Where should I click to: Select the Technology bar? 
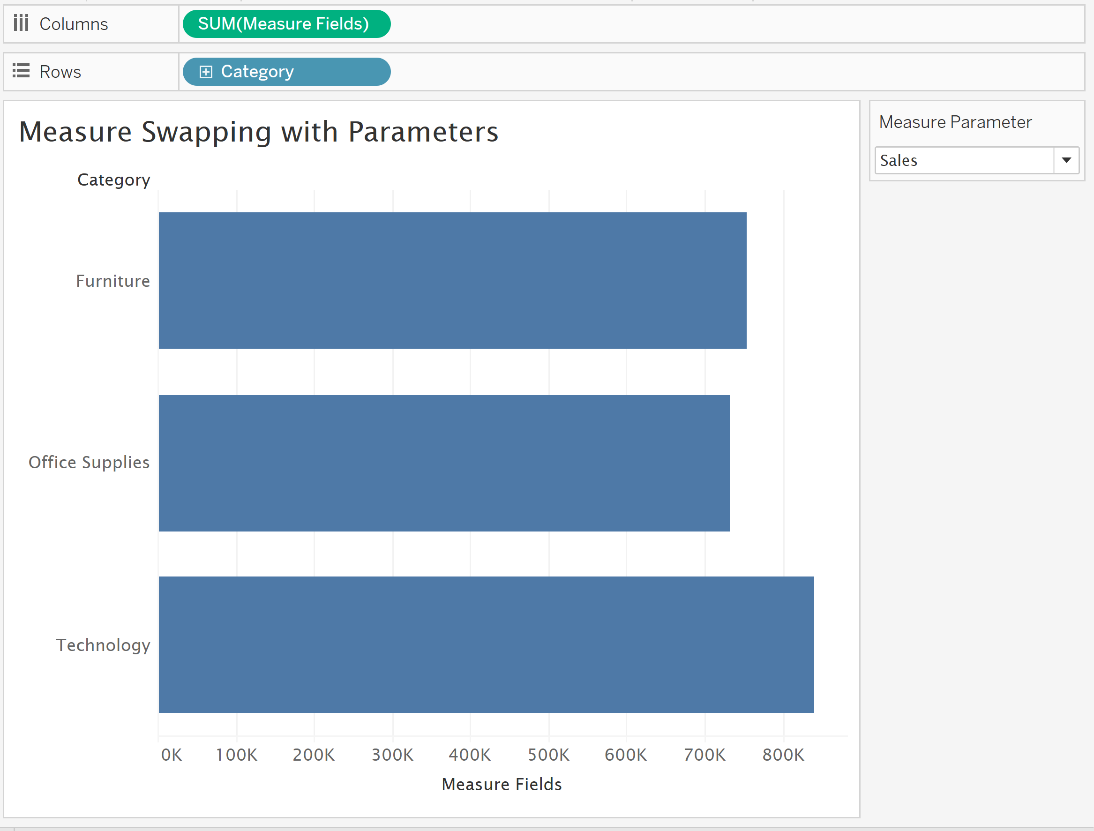click(486, 644)
